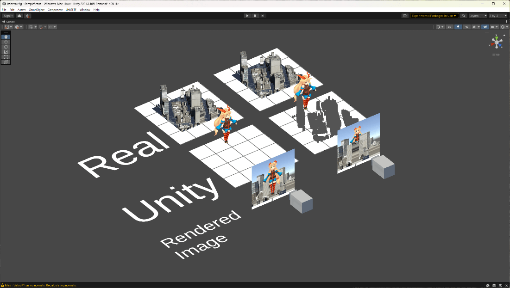Screen dimensions: 510x288
Task: Toggle grid snapping button
Action: pyautogui.click(x=42, y=27)
